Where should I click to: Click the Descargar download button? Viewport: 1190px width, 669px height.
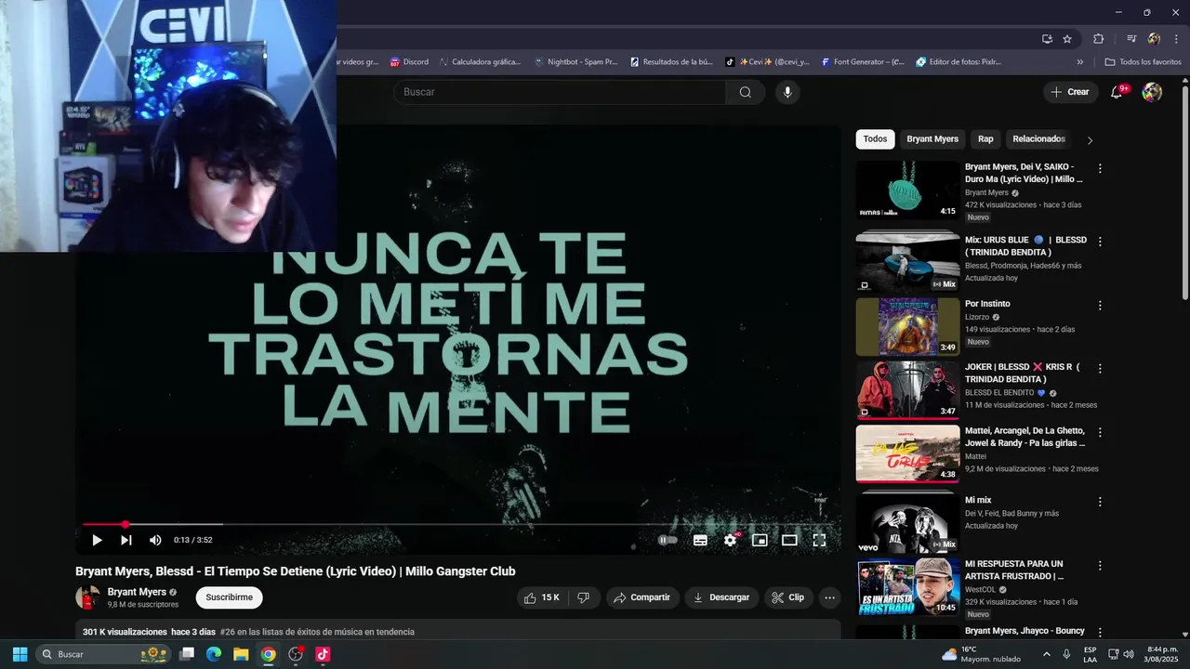[721, 597]
